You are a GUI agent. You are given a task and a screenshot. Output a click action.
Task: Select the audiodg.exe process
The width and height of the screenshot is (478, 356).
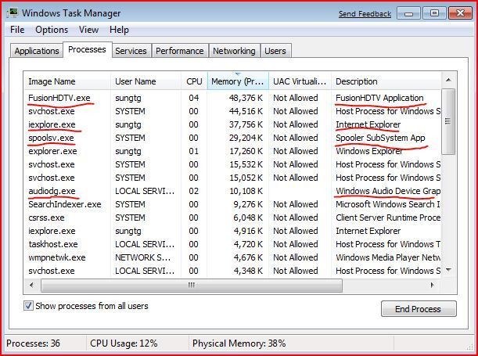pos(232,191)
